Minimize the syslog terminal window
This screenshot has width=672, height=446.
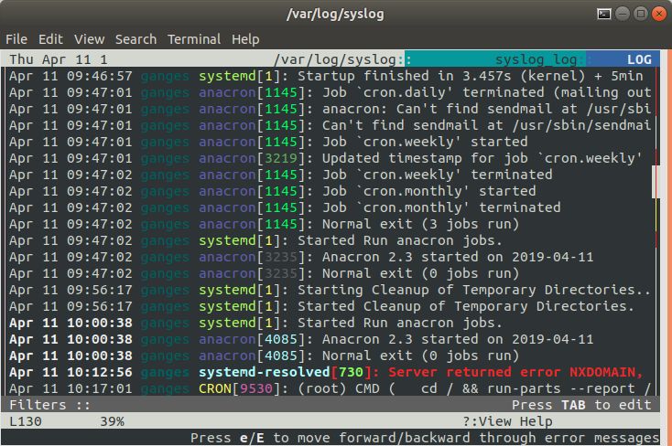tap(623, 14)
